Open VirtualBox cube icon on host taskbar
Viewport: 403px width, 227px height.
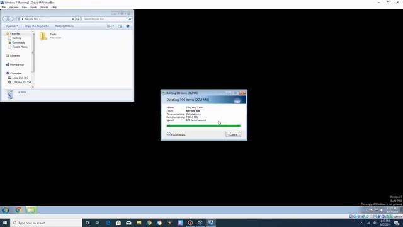tap(200, 223)
